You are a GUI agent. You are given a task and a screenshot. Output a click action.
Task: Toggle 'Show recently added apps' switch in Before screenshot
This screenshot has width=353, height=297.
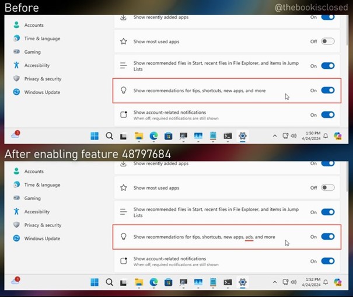click(x=328, y=18)
